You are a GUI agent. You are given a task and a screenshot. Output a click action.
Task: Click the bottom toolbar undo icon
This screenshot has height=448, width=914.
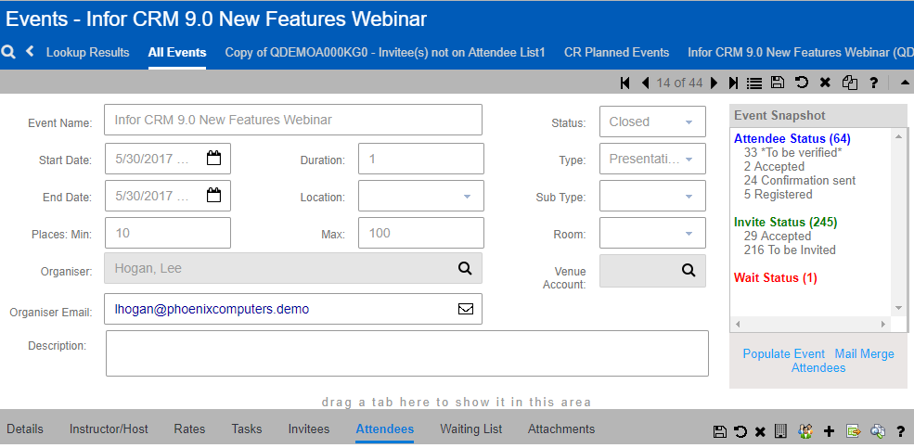point(740,431)
